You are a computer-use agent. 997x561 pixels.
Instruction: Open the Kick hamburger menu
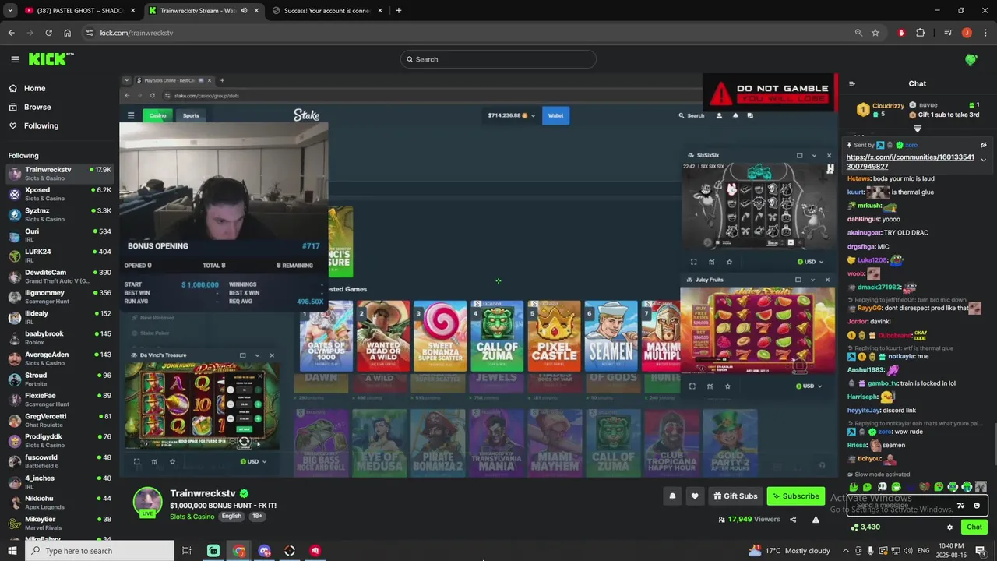point(15,59)
